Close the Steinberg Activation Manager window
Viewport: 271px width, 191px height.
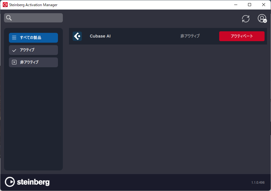click(x=264, y=5)
